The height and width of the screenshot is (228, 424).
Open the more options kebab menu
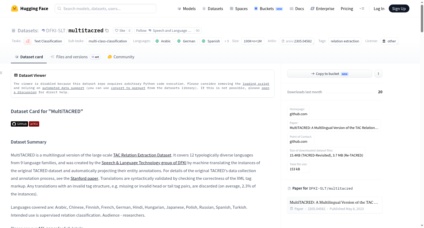pyautogui.click(x=378, y=74)
